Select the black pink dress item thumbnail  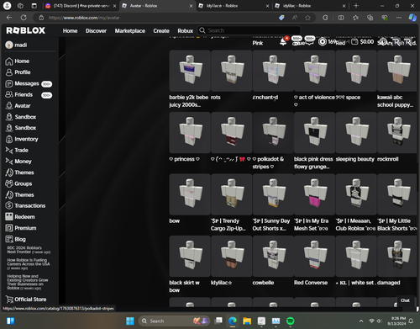click(314, 133)
